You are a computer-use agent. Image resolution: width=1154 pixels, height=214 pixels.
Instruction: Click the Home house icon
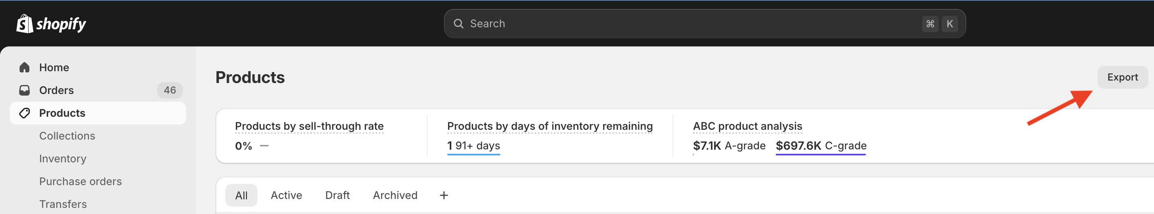point(24,68)
